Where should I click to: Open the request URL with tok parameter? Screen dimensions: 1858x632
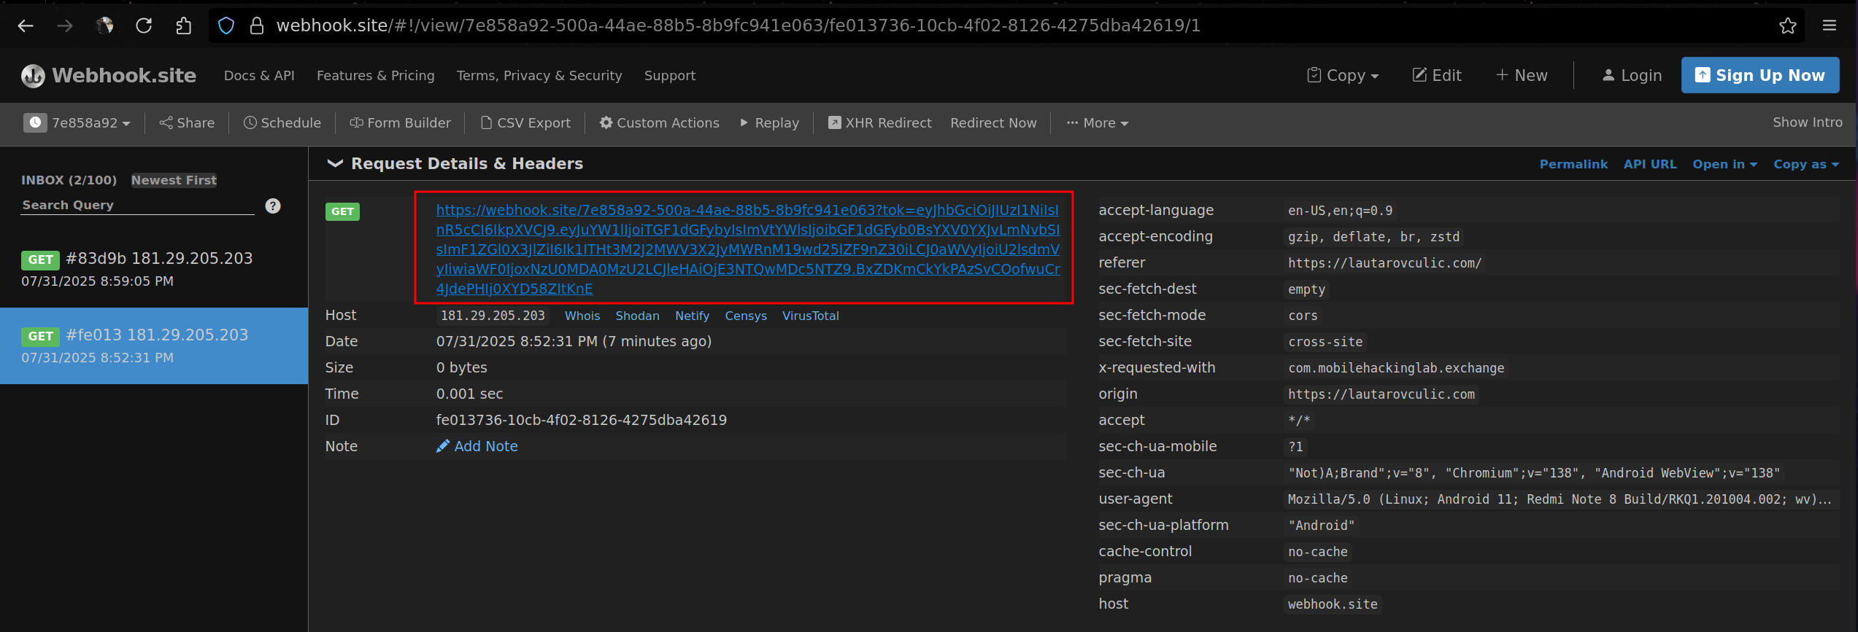pos(748,249)
